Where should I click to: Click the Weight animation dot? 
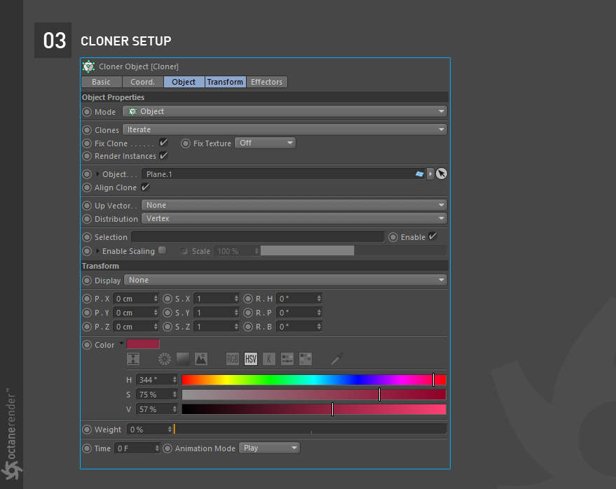[87, 430]
